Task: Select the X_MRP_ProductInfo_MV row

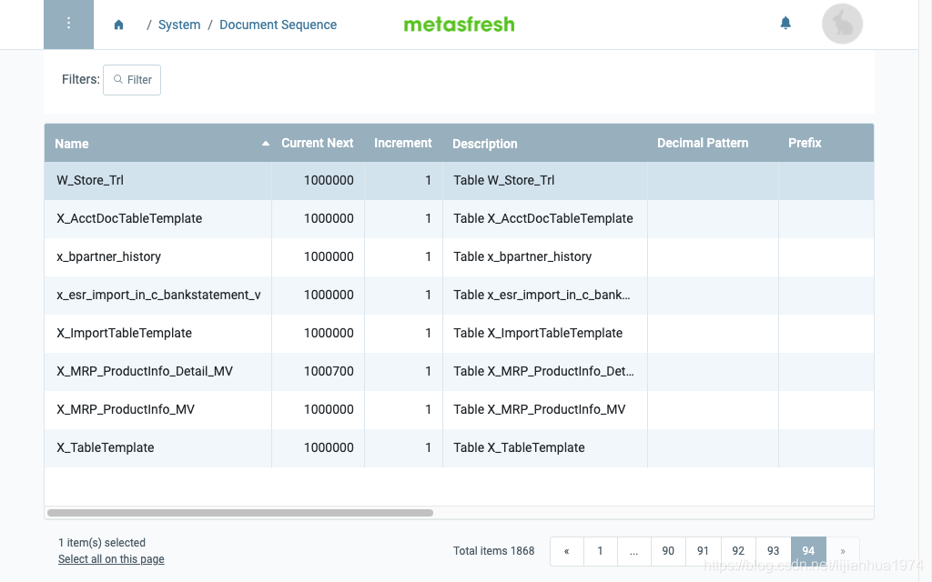Action: pyautogui.click(x=459, y=410)
